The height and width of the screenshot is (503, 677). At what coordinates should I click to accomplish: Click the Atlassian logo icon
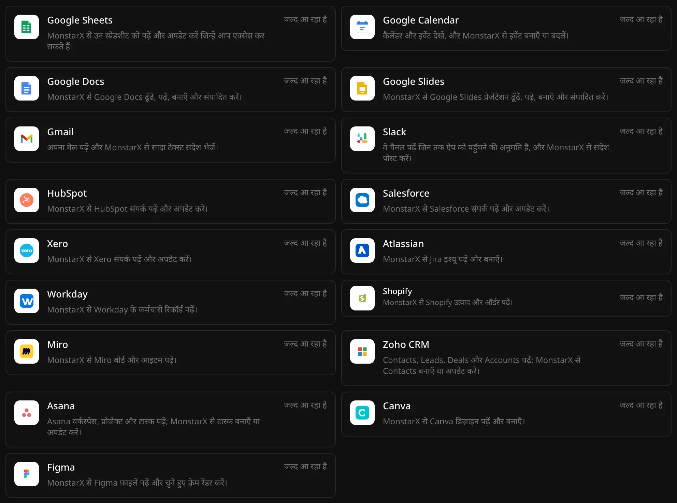362,250
